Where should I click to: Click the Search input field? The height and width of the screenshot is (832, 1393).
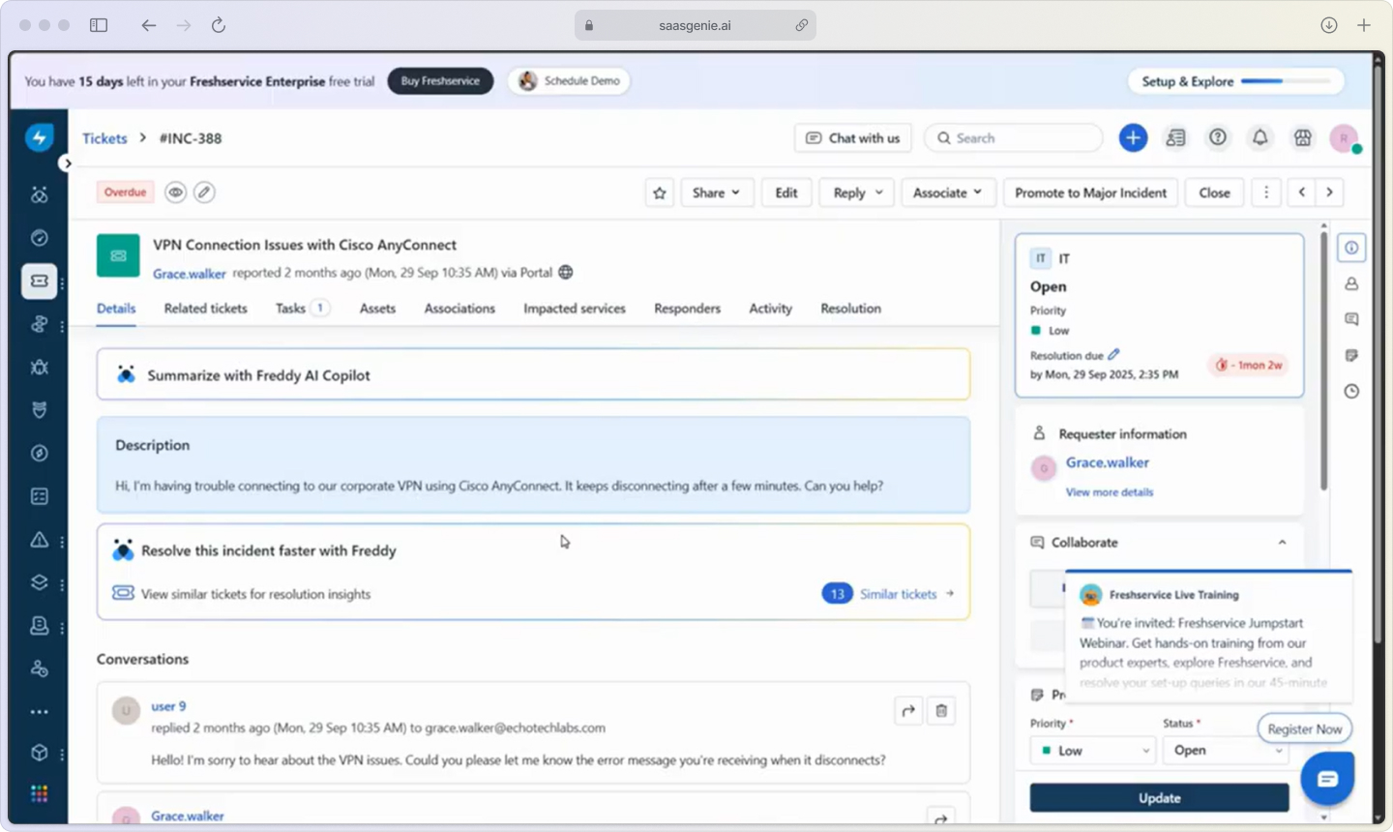(1014, 138)
